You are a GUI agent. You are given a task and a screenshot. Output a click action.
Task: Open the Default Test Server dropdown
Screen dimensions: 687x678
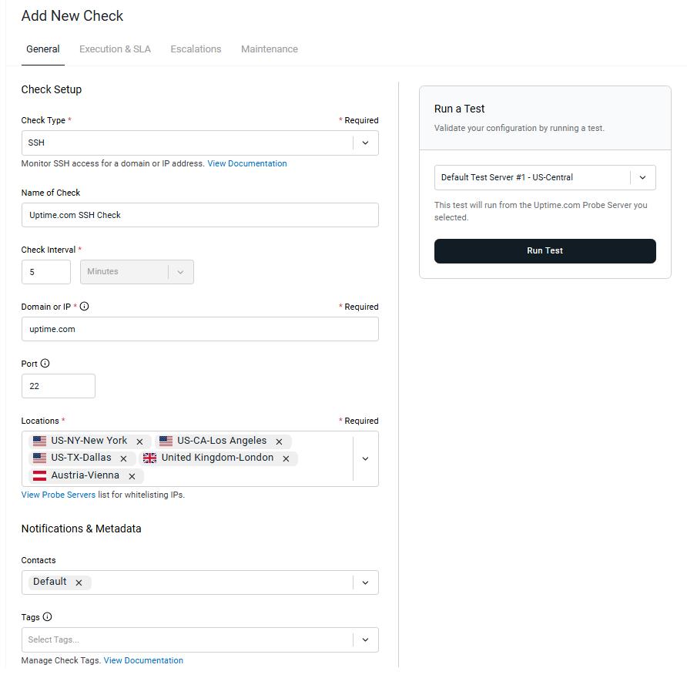pyautogui.click(x=642, y=177)
